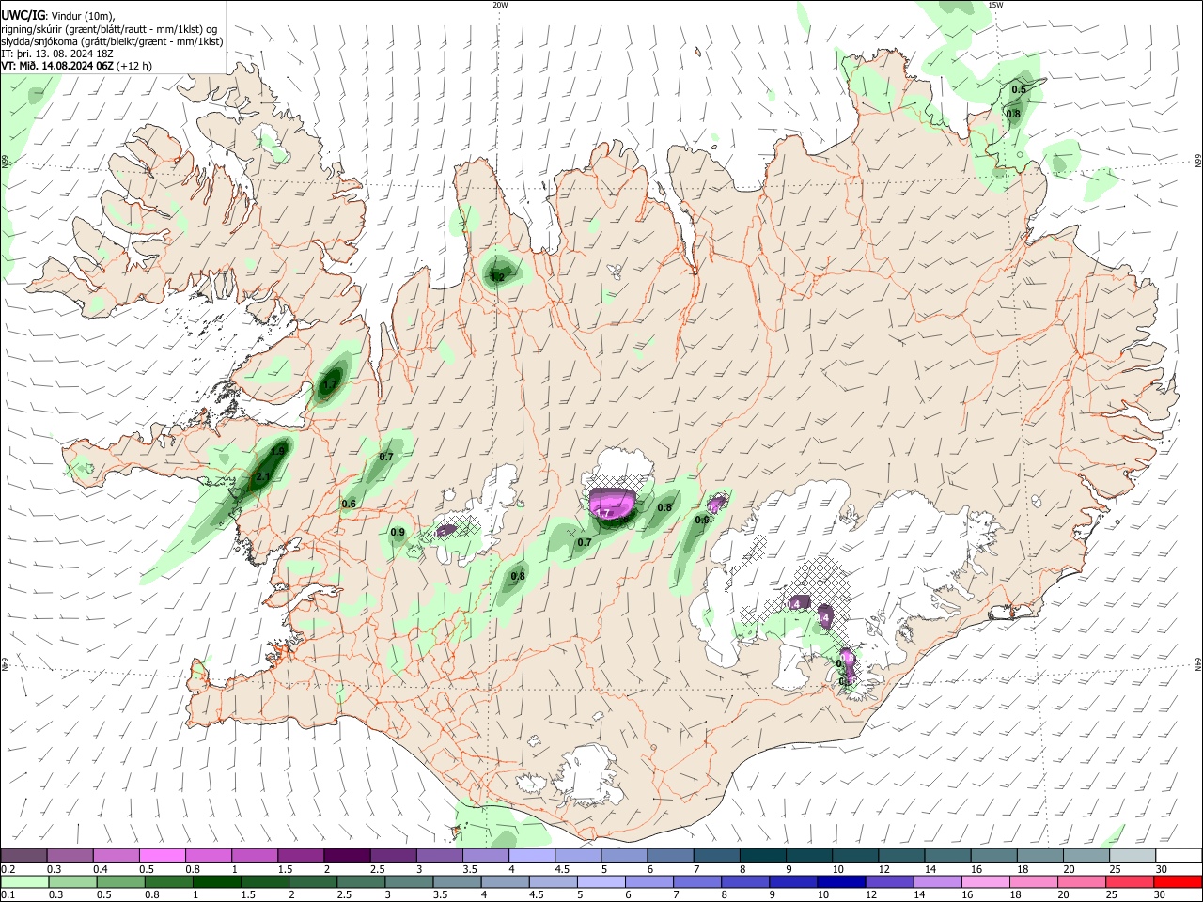Click the 15W longitude label
The height and width of the screenshot is (902, 1203).
point(995,5)
